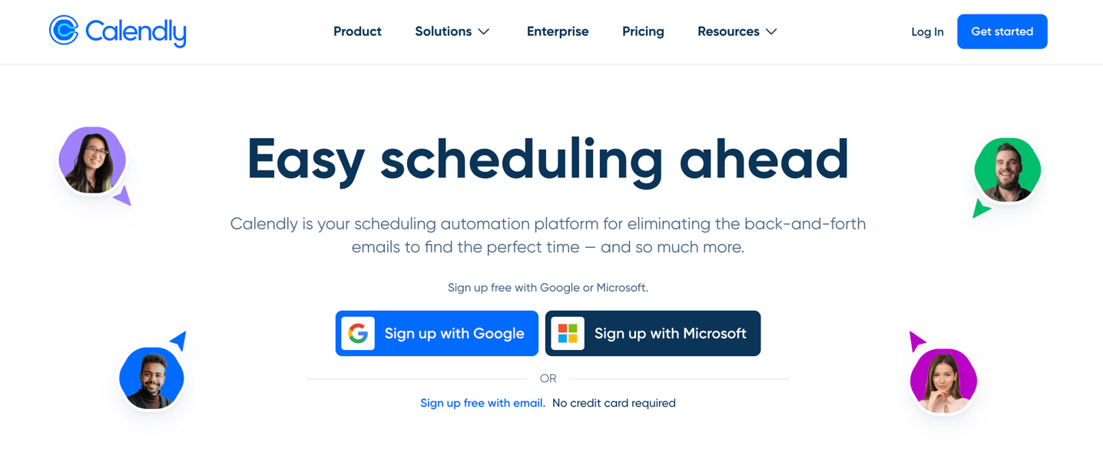
Task: Click the magenta arrow pointer icon
Action: click(x=916, y=341)
